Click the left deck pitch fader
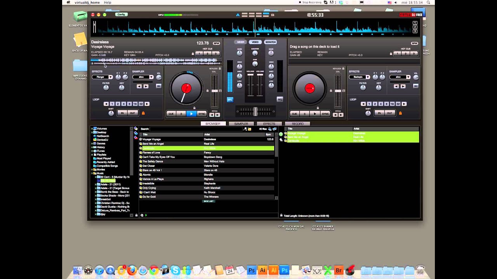This screenshot has width=497, height=279. [x=214, y=91]
